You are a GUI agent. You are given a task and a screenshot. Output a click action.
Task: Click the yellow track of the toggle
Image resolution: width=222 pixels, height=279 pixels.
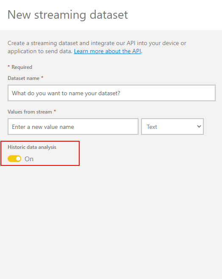[x=12, y=159]
